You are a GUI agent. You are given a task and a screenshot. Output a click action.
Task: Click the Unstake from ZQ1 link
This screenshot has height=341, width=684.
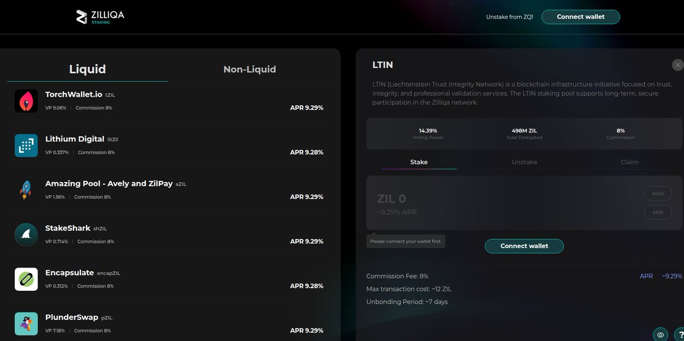coord(510,17)
